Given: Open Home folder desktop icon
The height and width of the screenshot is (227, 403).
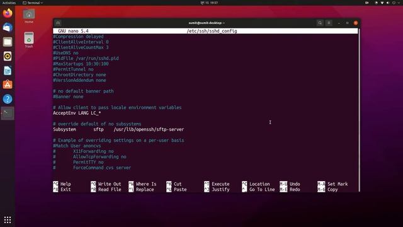Looking at the screenshot, I should pos(29,16).
